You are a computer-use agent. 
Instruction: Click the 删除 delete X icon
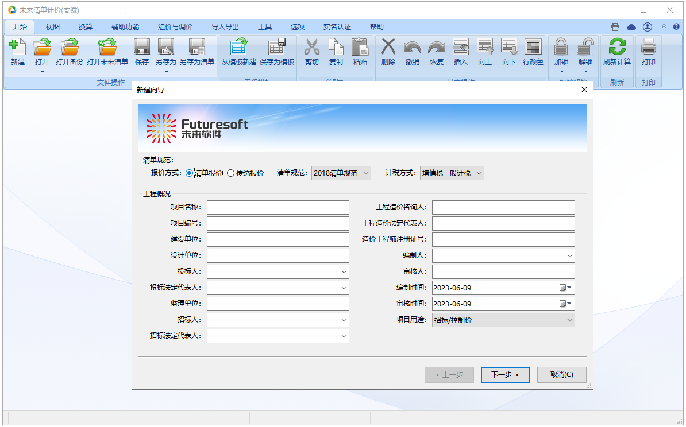coord(388,47)
